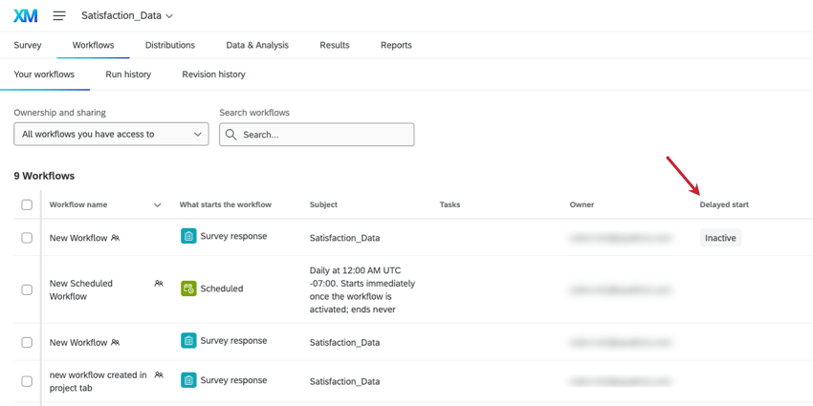Sort by Workflow name column chevron
The image size is (813, 406).
click(158, 204)
